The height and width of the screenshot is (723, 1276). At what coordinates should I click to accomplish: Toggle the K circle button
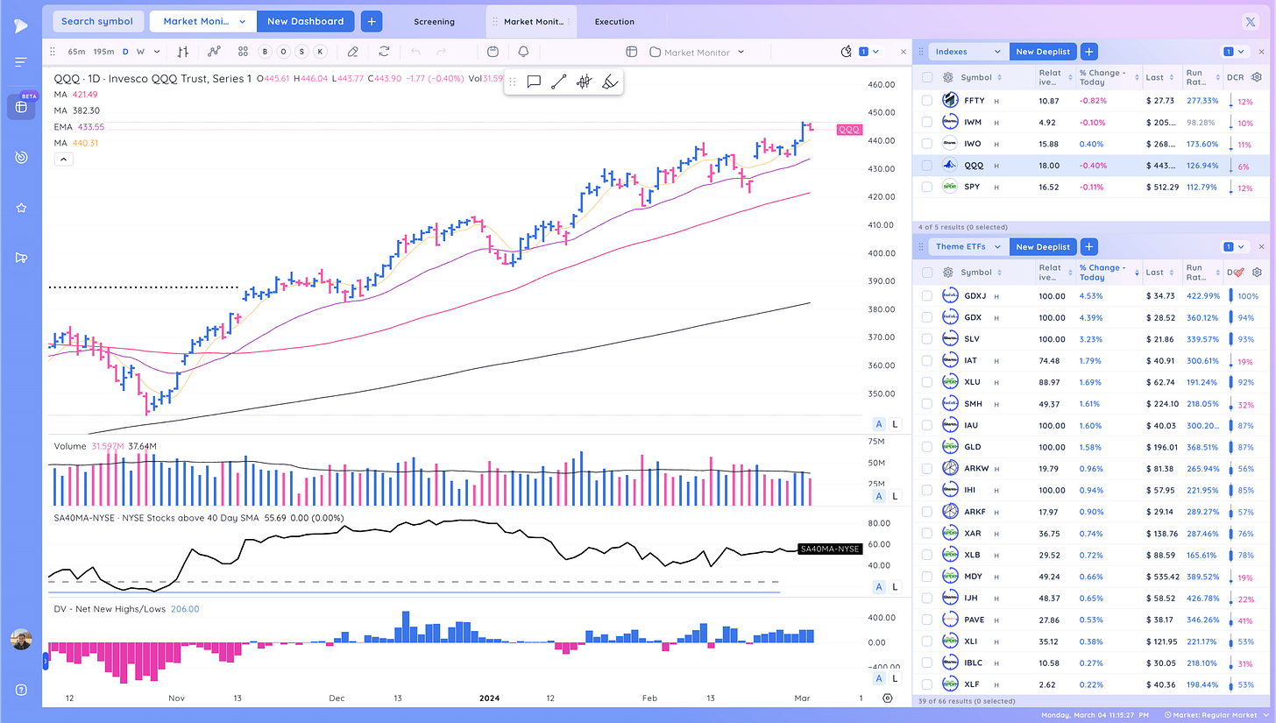[320, 52]
